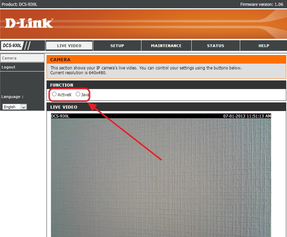Click the DCS-930L video title label

pos(60,116)
